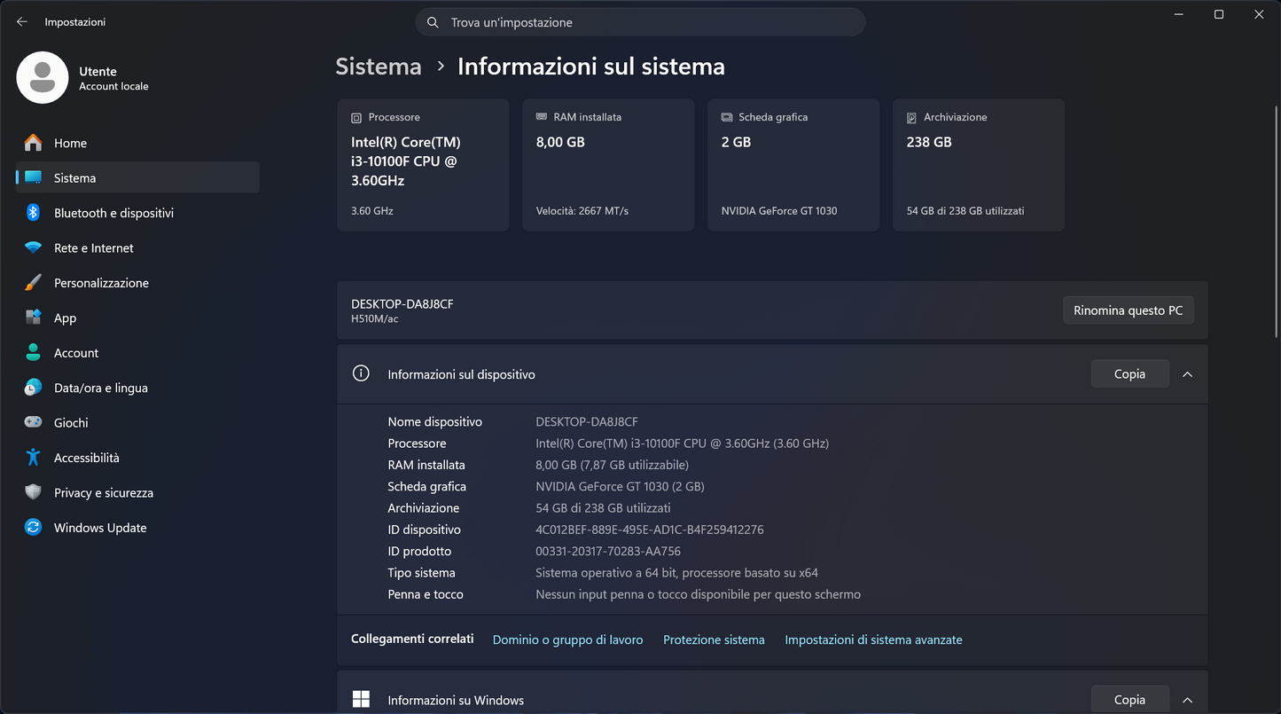Click the NVIDIA GeForce GT 1030 (2 GB) value
Image resolution: width=1281 pixels, height=714 pixels.
(621, 486)
